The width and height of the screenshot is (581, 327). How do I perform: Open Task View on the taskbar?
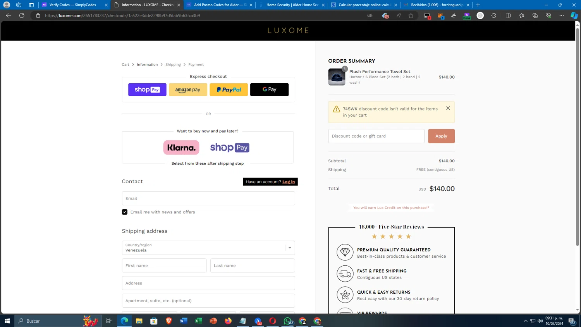pyautogui.click(x=109, y=321)
